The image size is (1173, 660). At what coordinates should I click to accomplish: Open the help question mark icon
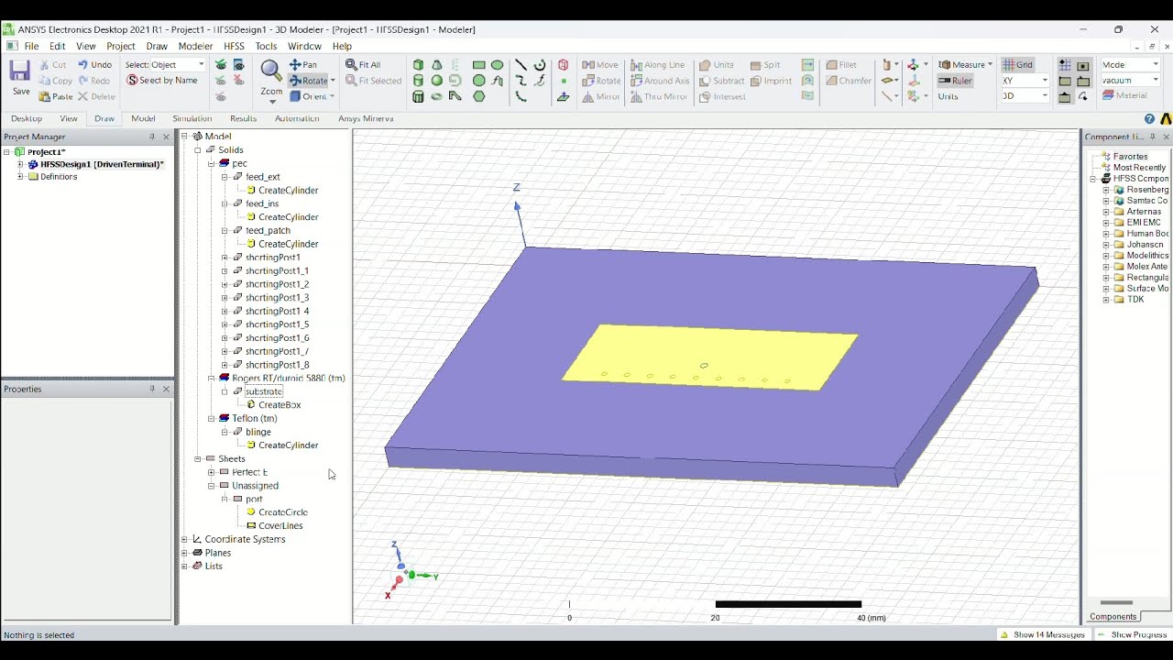[1149, 119]
